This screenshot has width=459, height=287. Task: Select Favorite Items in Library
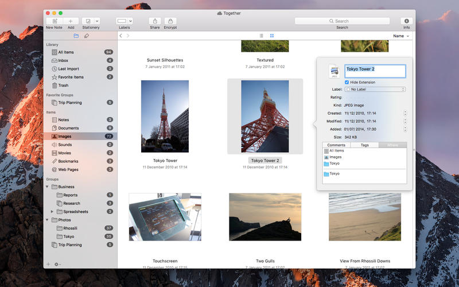coord(71,77)
